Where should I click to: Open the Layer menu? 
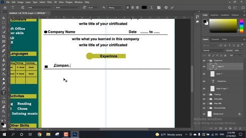28,2
